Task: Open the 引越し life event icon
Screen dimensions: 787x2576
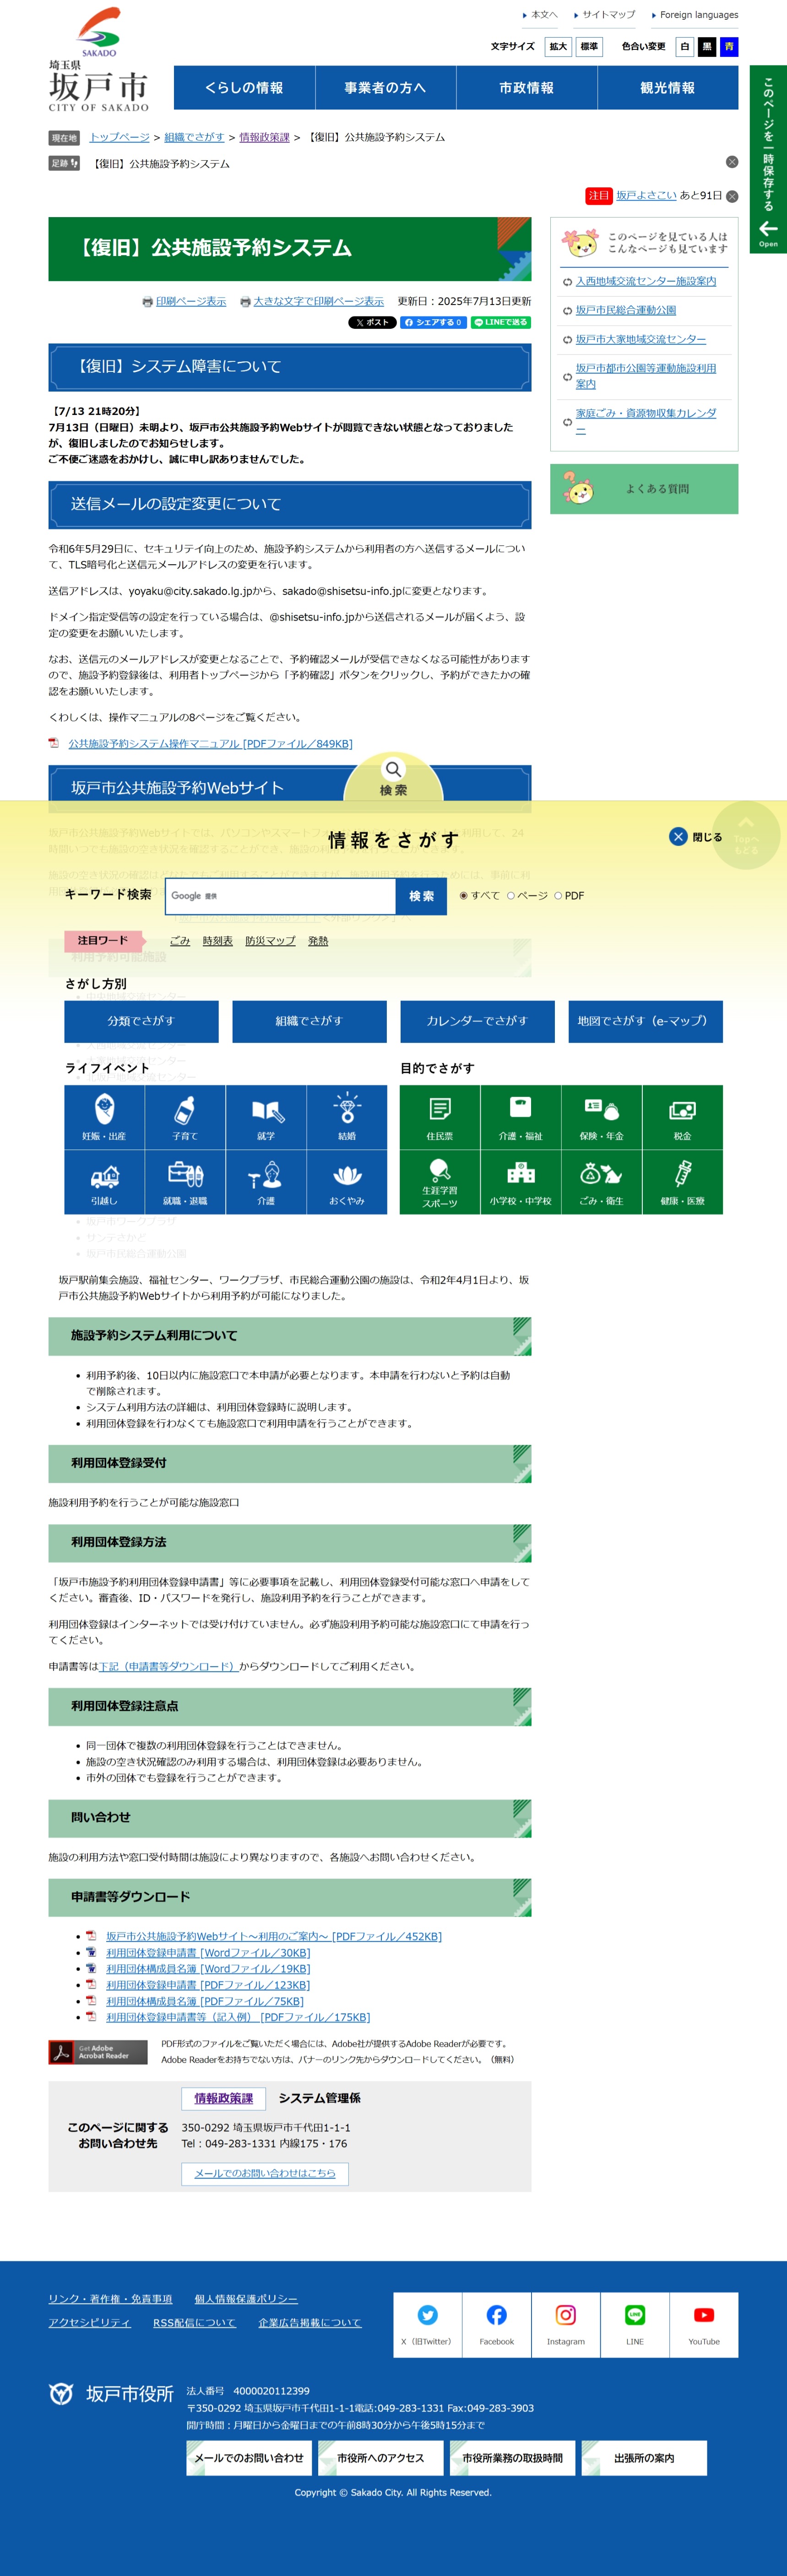Action: coord(104,1182)
